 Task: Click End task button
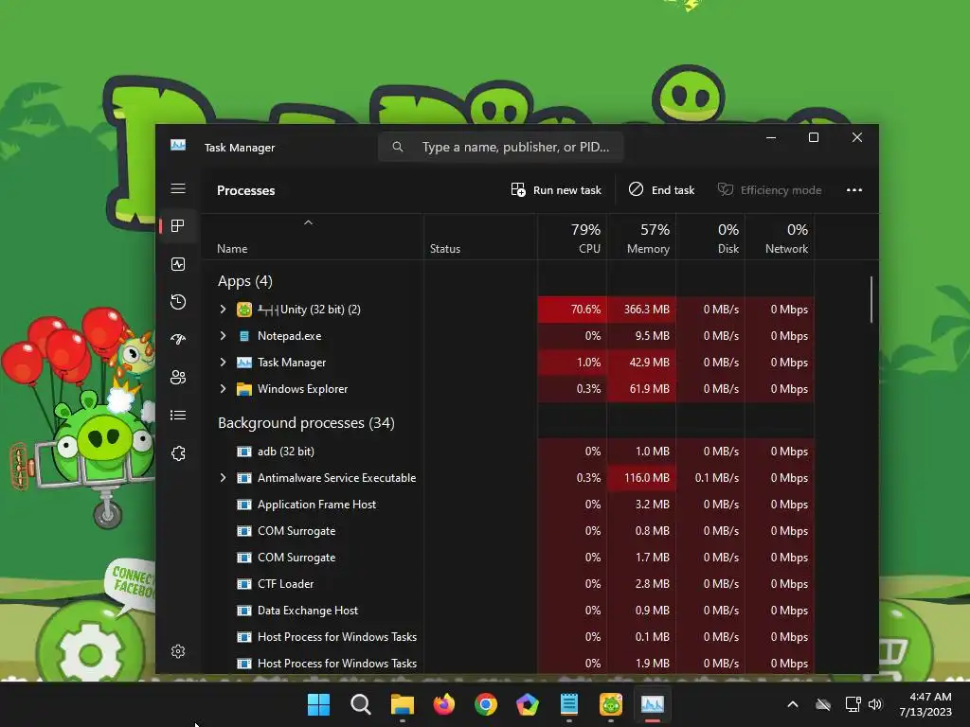(662, 189)
